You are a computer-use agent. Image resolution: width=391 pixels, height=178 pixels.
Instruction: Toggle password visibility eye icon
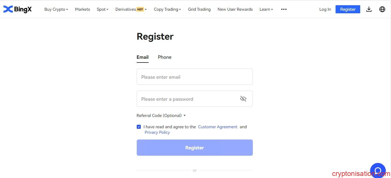point(243,99)
